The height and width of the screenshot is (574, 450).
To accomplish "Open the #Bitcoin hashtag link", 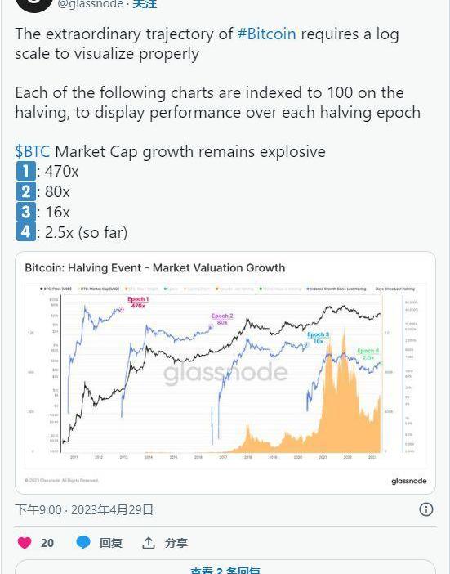I will click(266, 34).
